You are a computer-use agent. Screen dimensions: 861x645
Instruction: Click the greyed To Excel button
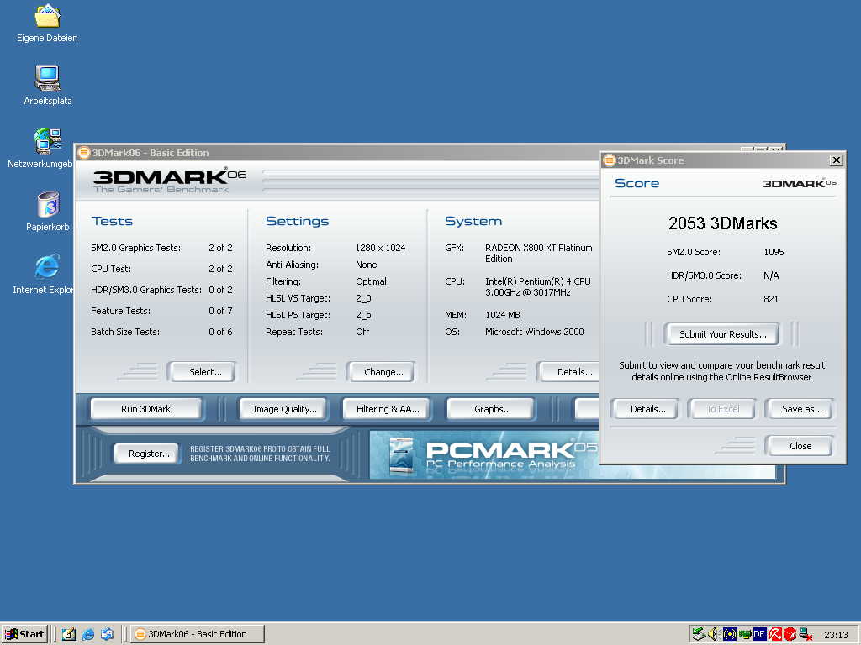(x=722, y=409)
